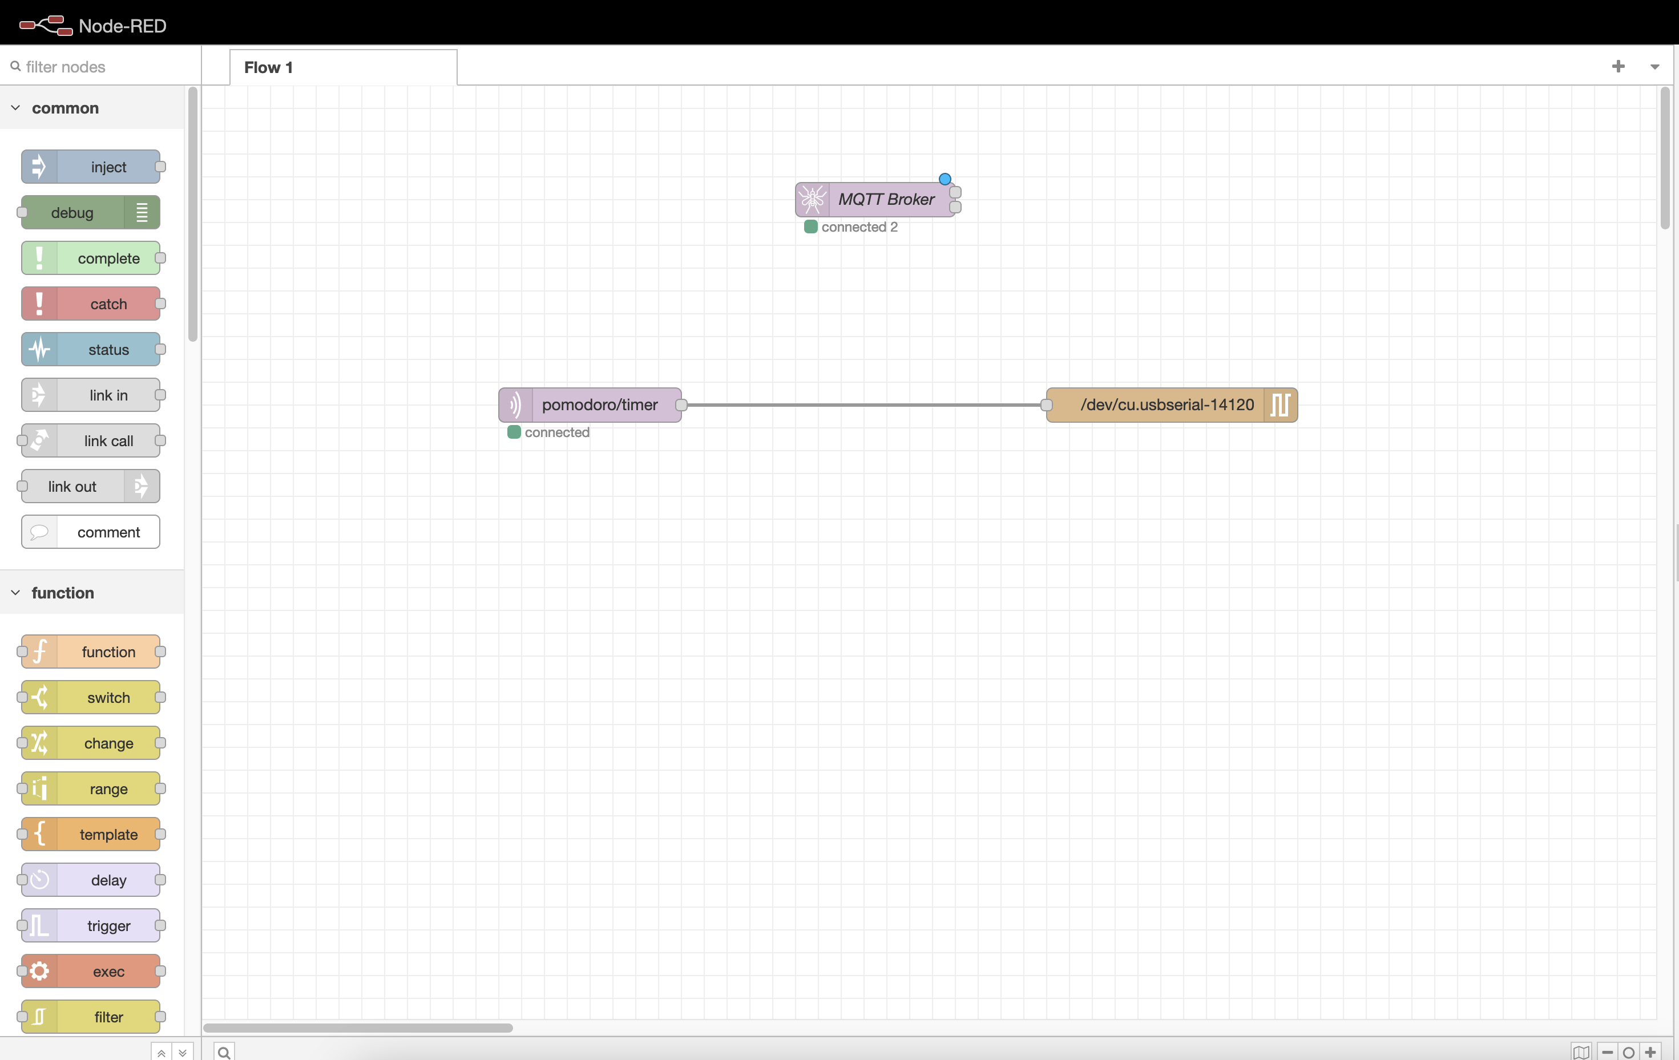Choose the switch node from the palette
1679x1060 pixels.
point(90,697)
